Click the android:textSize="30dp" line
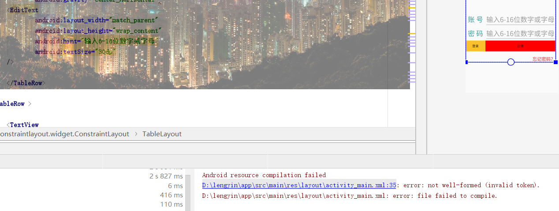The width and height of the screenshot is (559, 211). [75, 52]
